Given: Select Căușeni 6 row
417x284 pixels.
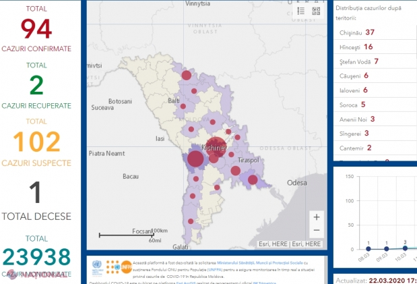Looking at the screenshot, I should pyautogui.click(x=375, y=76).
